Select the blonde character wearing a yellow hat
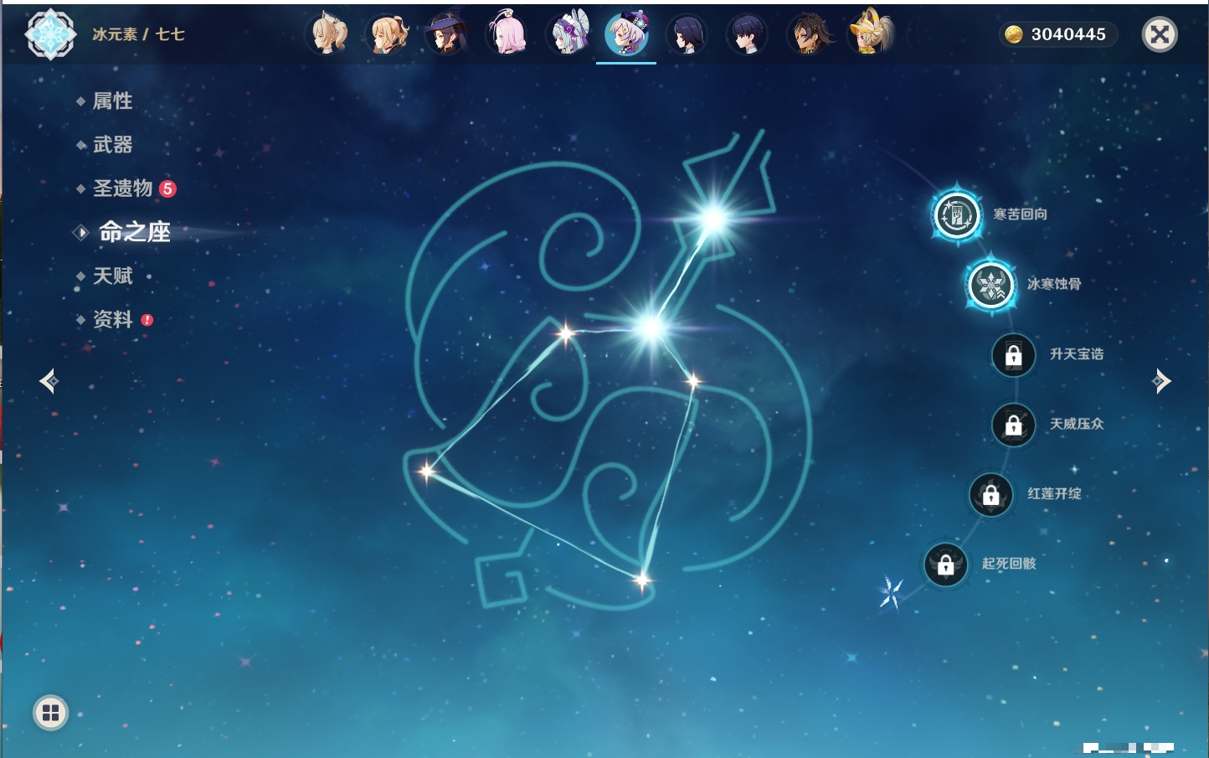Image resolution: width=1209 pixels, height=758 pixels. coord(871,34)
